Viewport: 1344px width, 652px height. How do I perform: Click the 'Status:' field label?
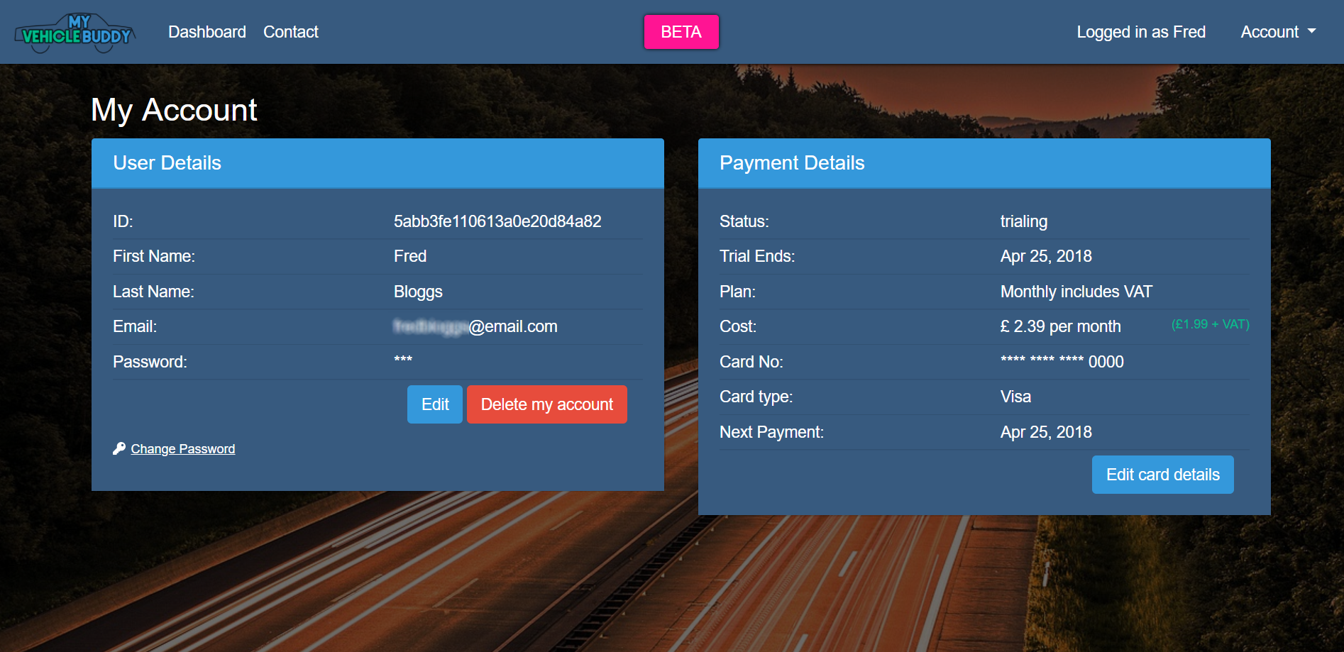(x=744, y=221)
